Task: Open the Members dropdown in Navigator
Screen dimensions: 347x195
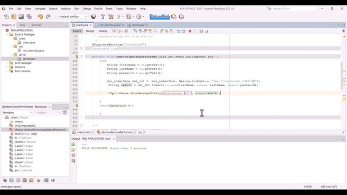Action: [17, 113]
